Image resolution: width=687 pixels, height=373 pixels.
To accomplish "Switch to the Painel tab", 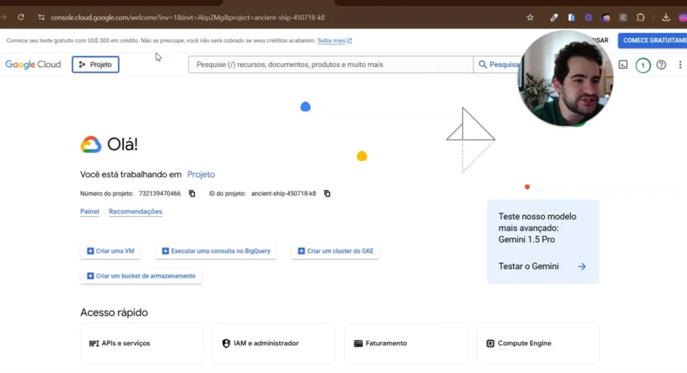I will coord(89,211).
